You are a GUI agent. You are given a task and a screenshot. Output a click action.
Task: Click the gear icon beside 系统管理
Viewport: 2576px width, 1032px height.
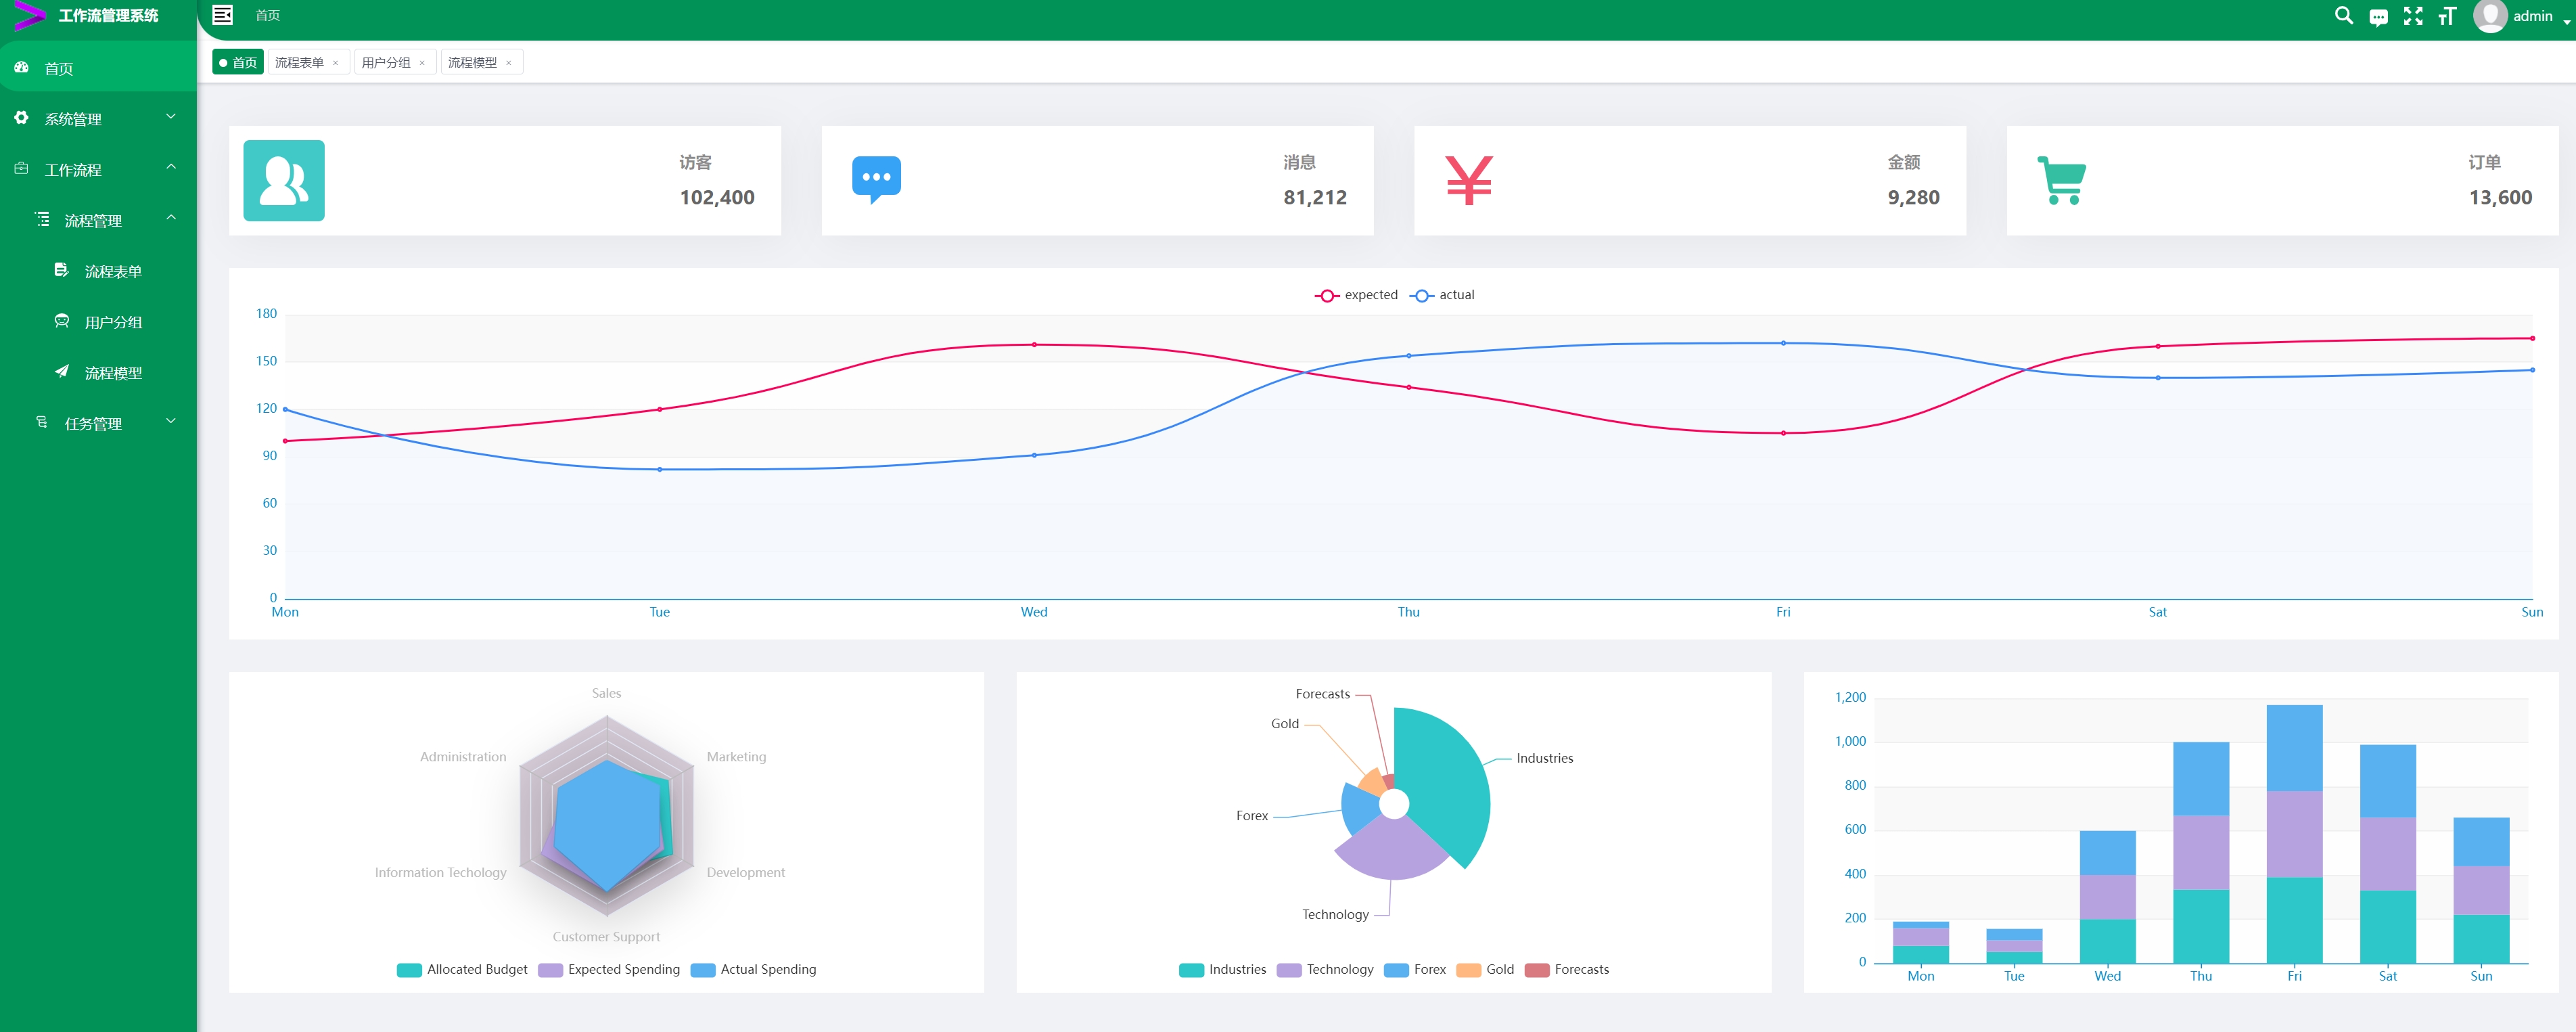(21, 118)
